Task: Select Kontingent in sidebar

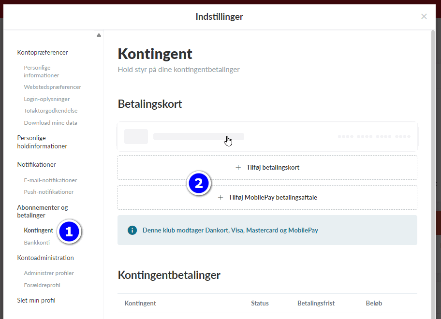Action: tap(39, 231)
